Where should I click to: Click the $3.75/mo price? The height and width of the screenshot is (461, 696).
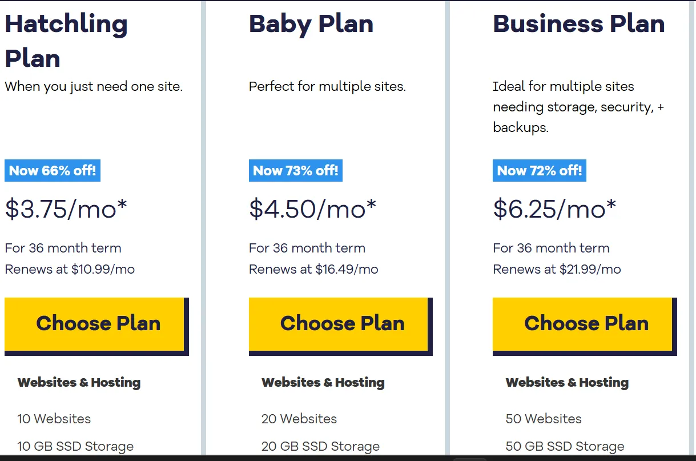pyautogui.click(x=66, y=210)
